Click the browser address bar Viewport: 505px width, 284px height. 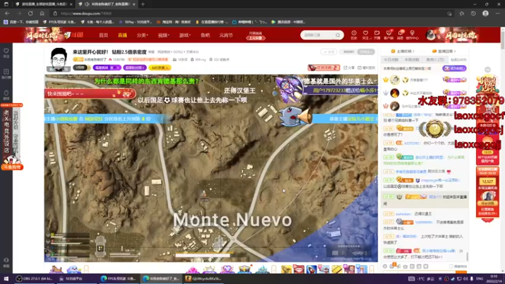[x=251, y=13]
